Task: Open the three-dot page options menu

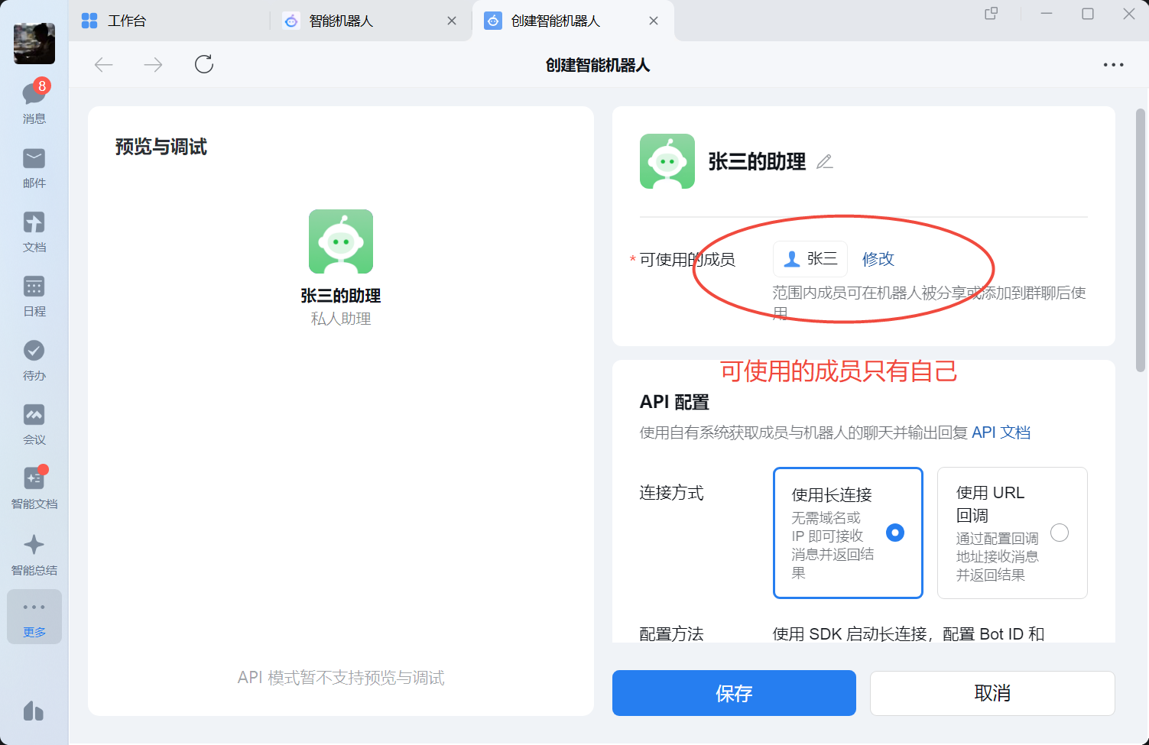Action: (1113, 65)
